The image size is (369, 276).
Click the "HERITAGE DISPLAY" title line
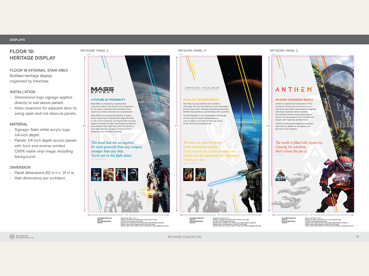32,58
